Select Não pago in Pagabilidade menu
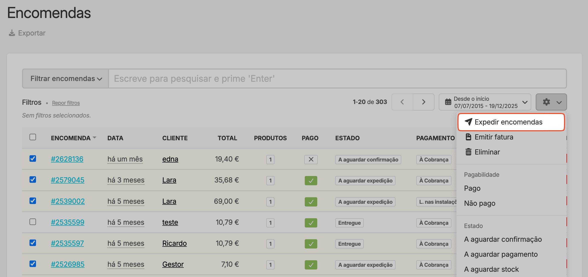This screenshot has height=277, width=588. tap(479, 203)
